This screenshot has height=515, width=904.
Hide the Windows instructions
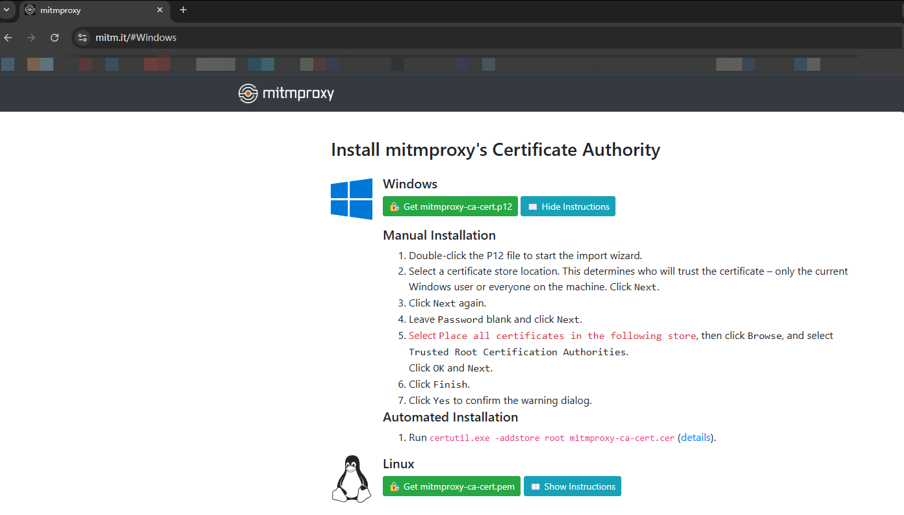[x=568, y=207]
